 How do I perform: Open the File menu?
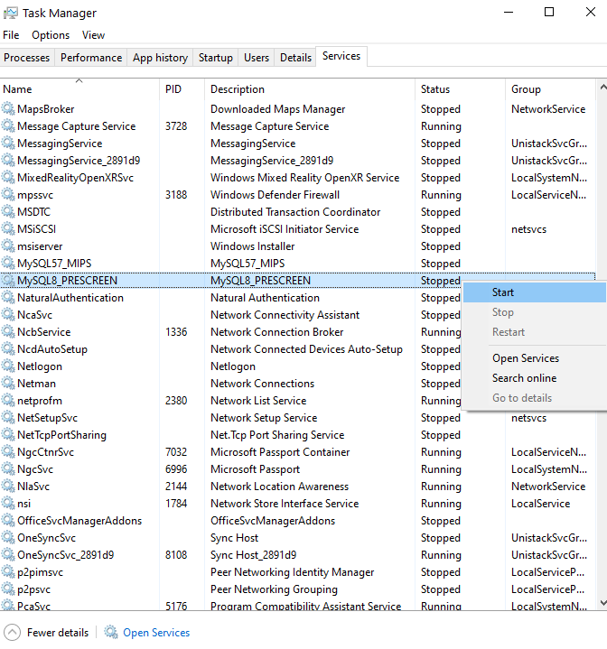11,35
